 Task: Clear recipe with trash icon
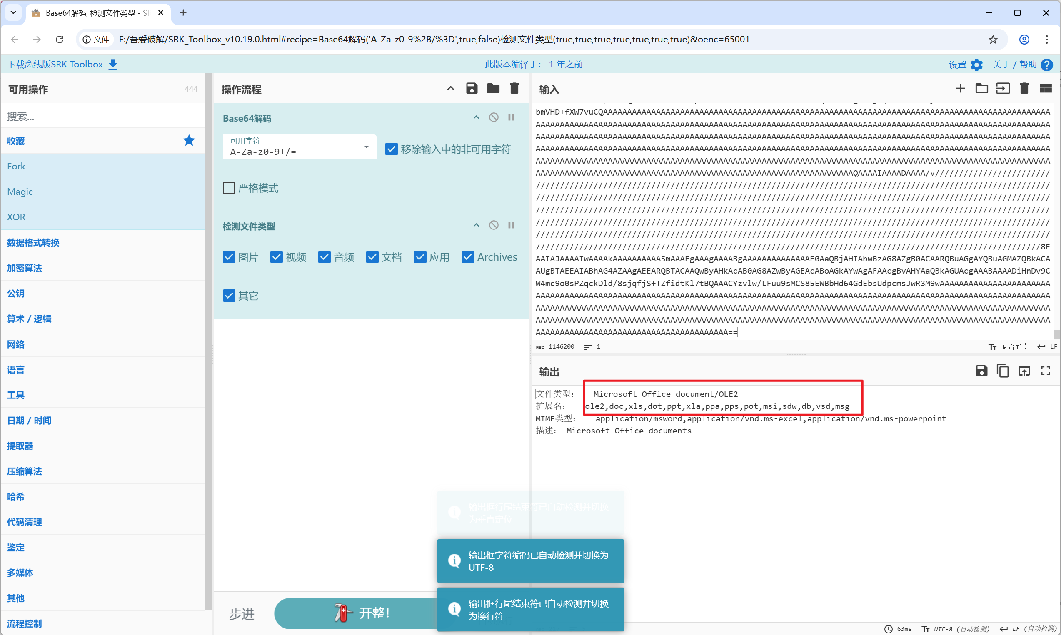pos(514,89)
